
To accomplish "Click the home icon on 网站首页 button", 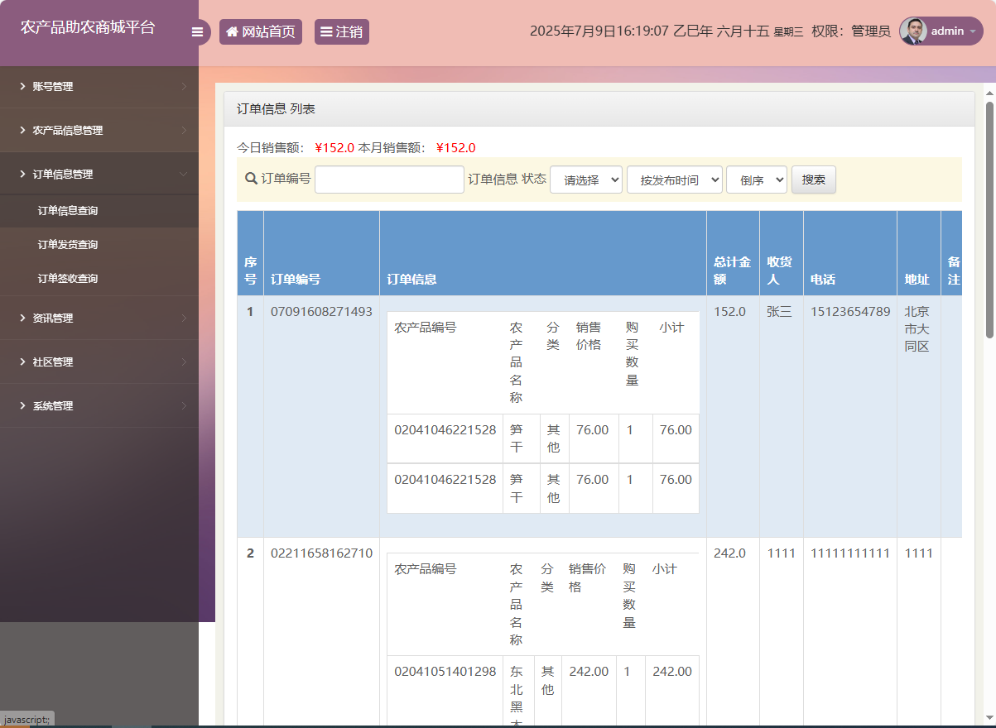I will tap(232, 31).
